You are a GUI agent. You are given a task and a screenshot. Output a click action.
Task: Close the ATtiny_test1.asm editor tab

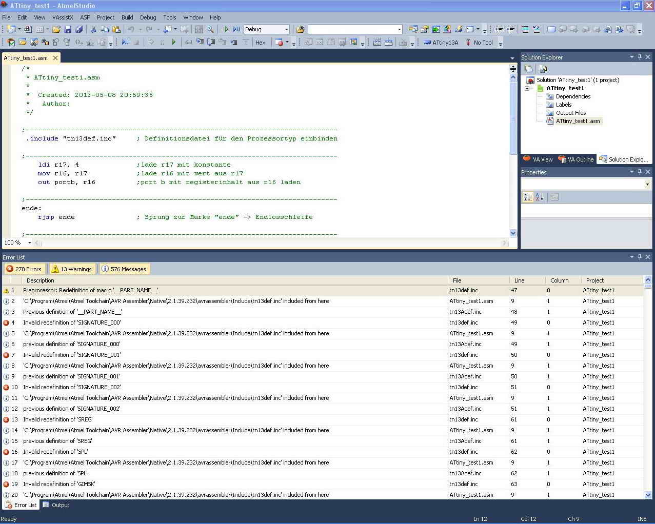click(55, 58)
